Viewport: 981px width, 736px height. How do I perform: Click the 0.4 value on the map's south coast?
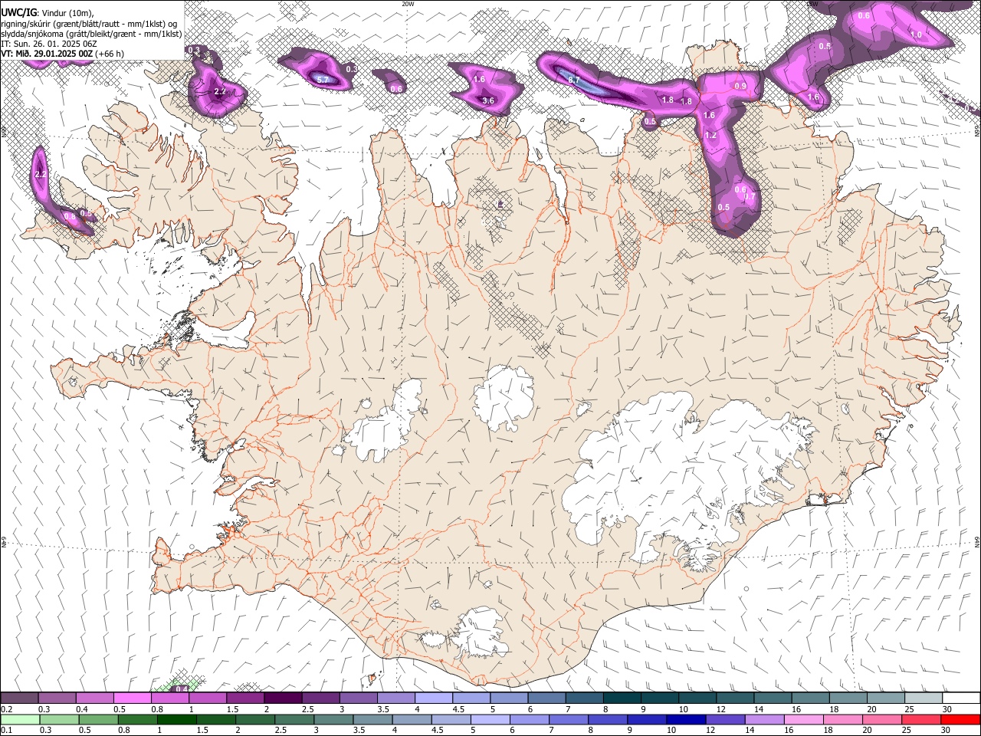181,688
